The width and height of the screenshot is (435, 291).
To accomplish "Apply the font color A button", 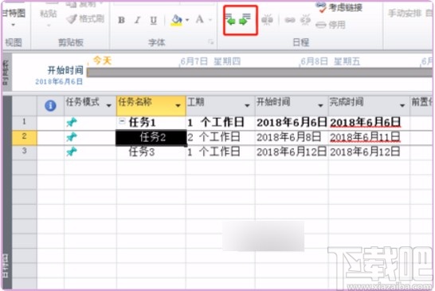I will (x=199, y=20).
